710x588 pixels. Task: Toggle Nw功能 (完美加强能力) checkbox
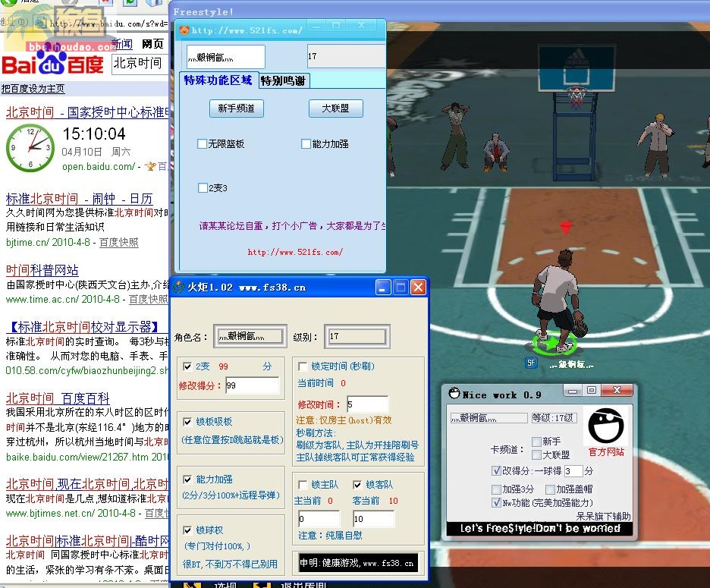click(496, 502)
